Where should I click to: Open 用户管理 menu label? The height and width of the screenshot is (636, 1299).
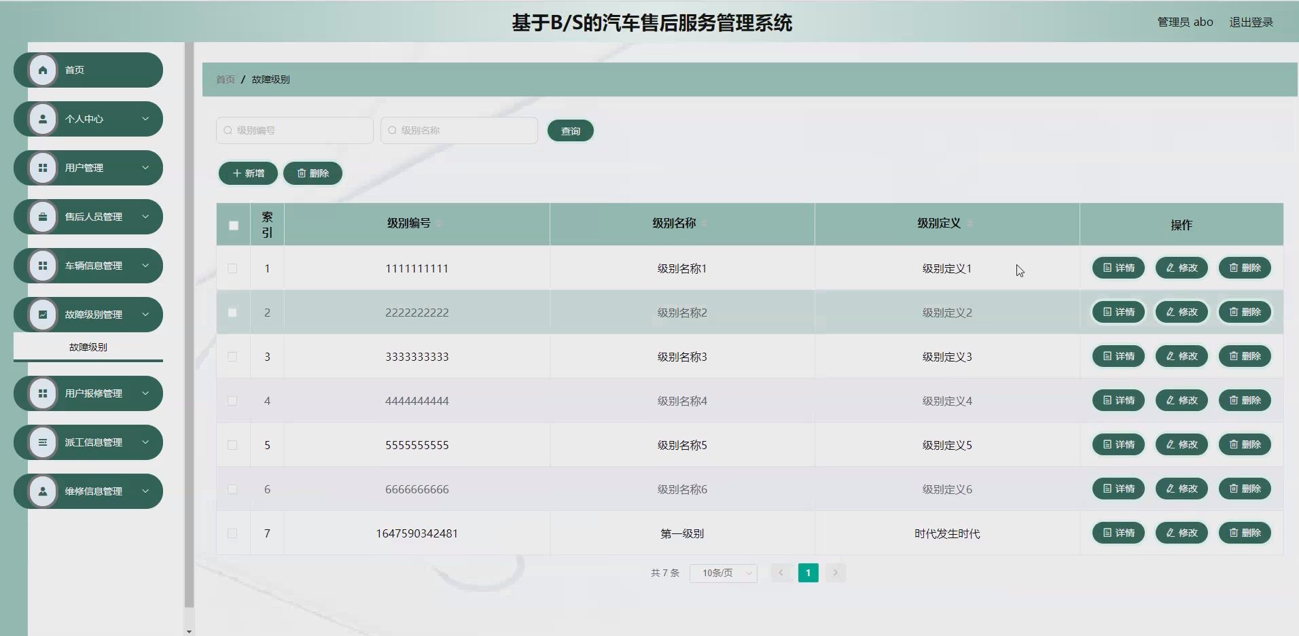[x=84, y=168]
